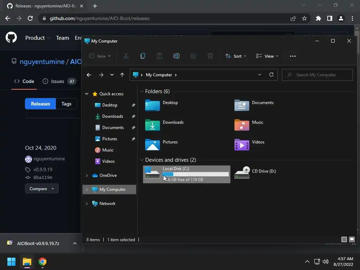Open the Sort dropdown
Screen dimensions: 360x270
tap(236, 56)
